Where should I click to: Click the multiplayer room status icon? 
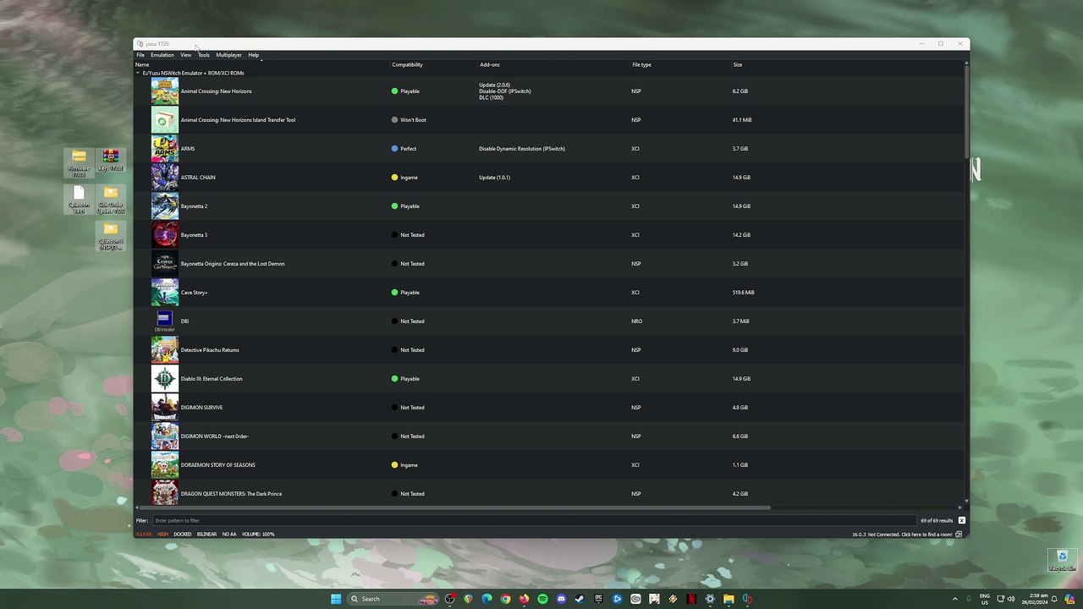(959, 535)
